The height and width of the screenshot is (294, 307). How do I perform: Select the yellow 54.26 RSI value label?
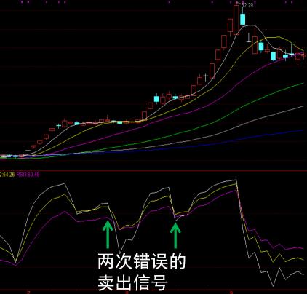(7, 175)
